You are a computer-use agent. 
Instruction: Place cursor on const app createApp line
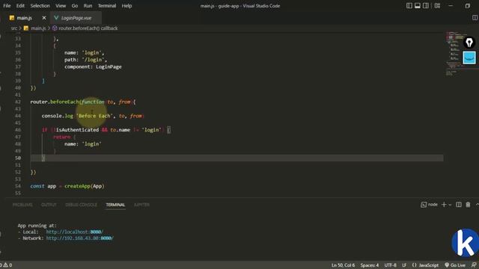coord(67,186)
